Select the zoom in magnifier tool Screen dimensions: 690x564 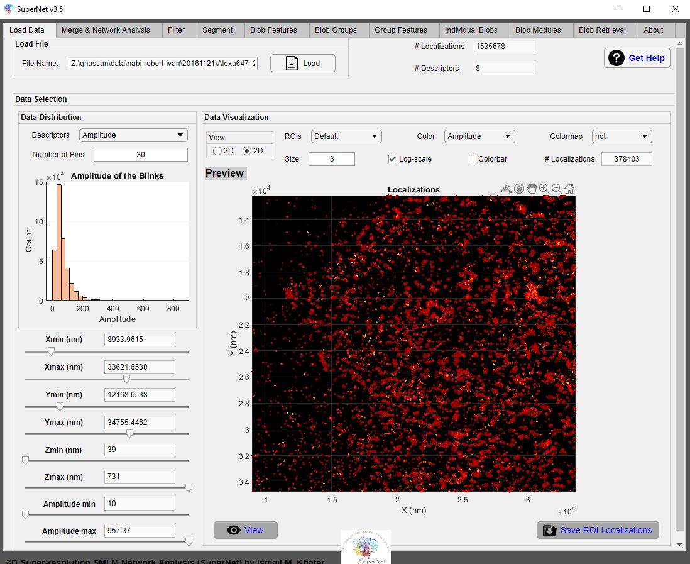[544, 189]
